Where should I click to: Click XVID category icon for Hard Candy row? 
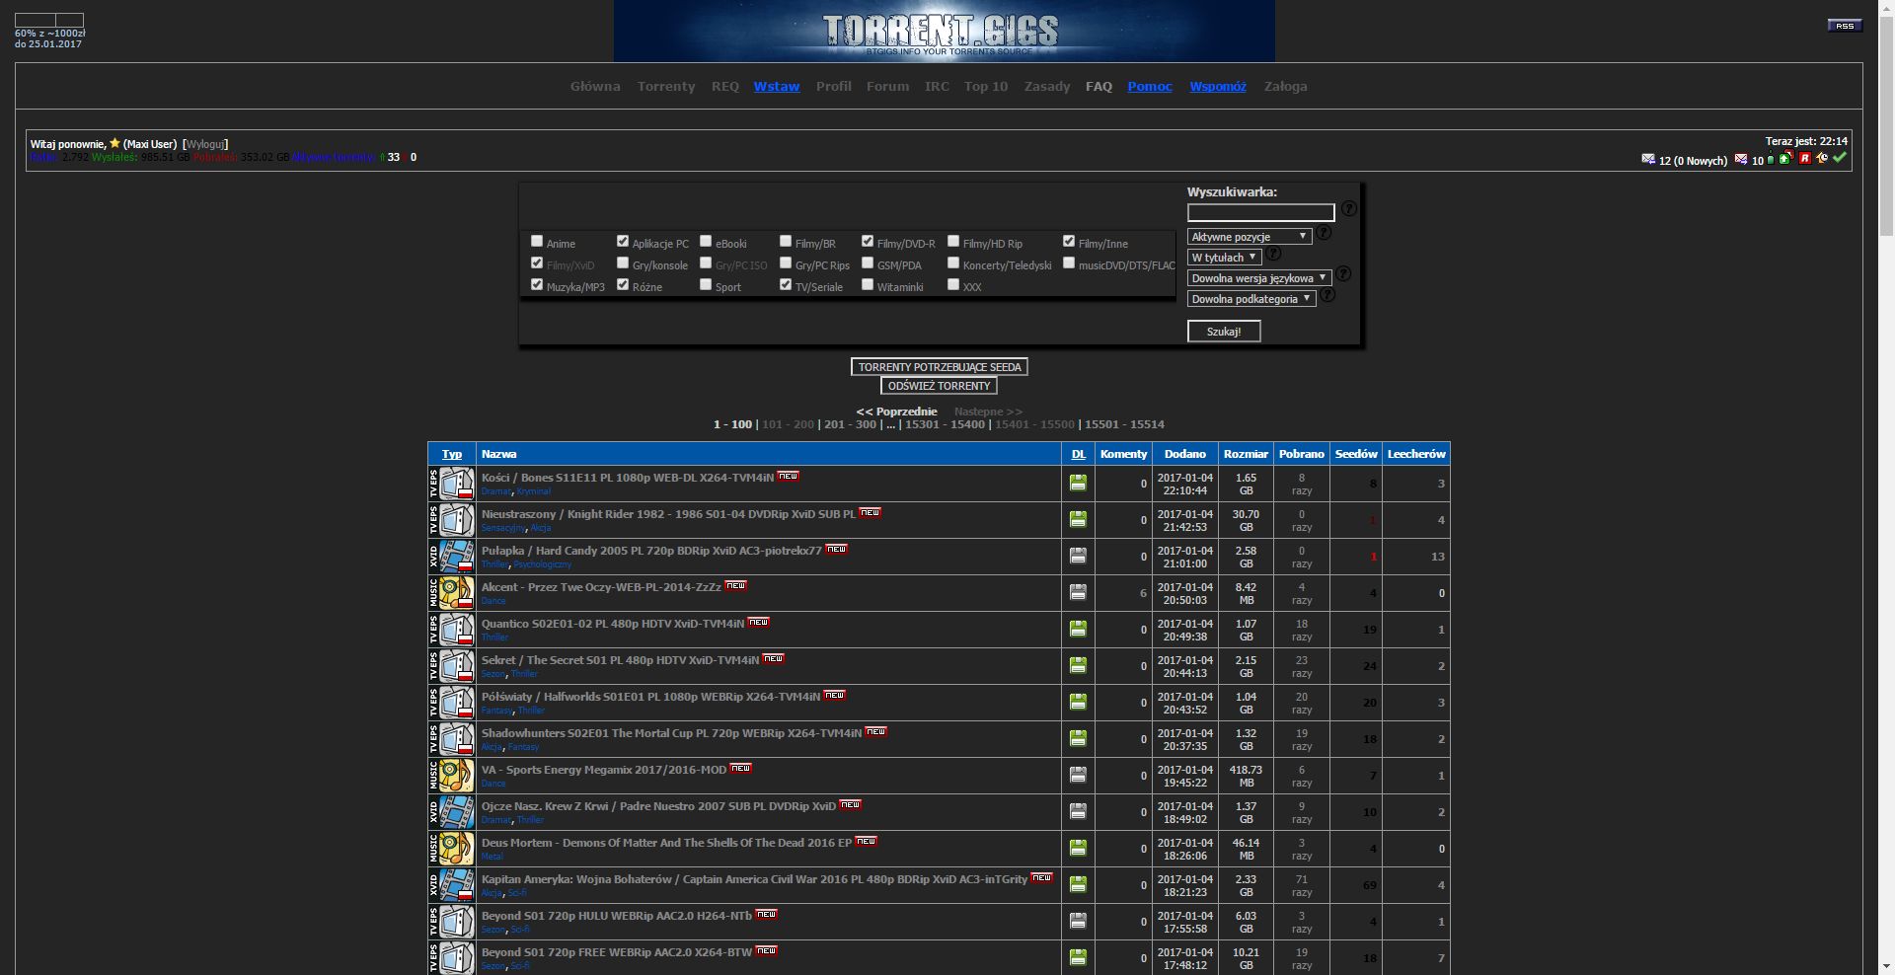pos(451,557)
